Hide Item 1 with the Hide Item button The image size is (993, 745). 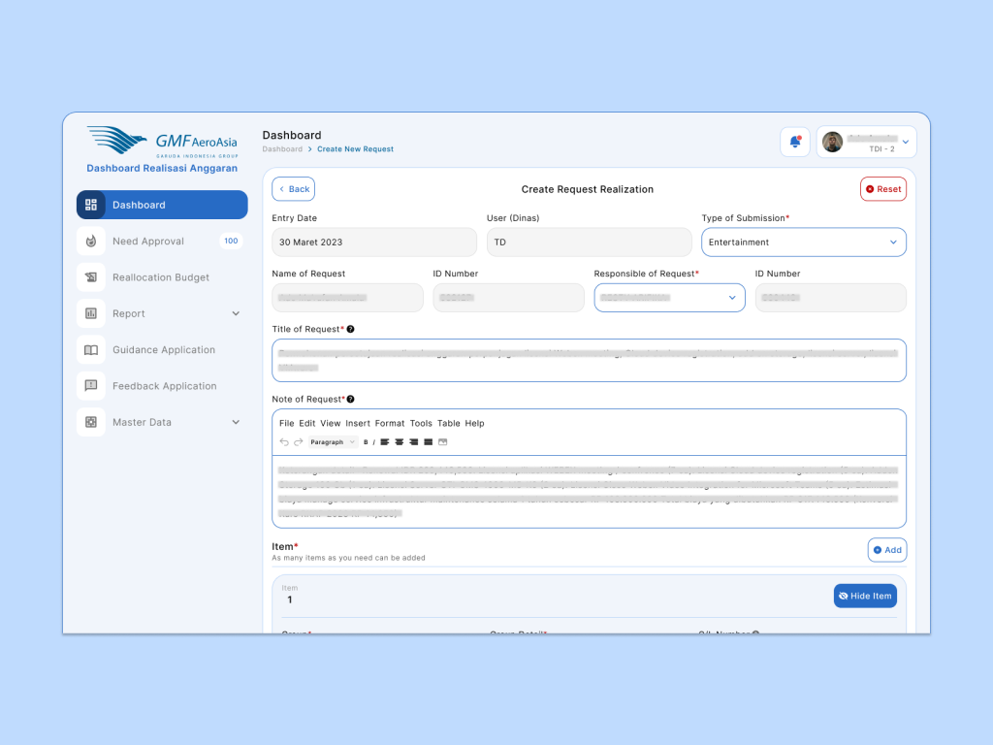click(x=865, y=596)
